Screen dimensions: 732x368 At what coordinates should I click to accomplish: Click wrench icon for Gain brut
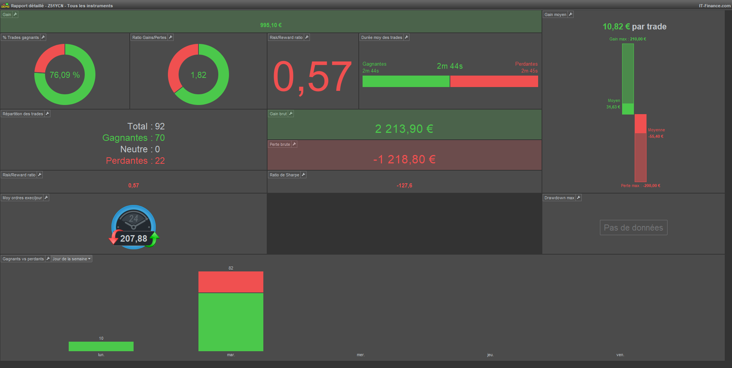click(291, 114)
